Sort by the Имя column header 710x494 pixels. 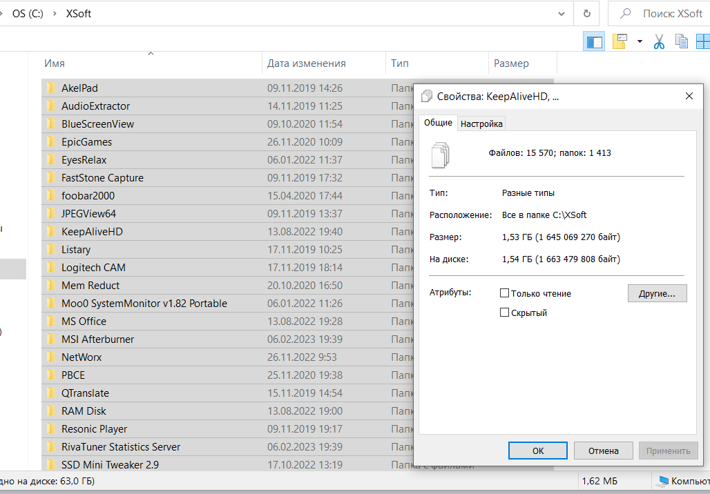pos(151,63)
